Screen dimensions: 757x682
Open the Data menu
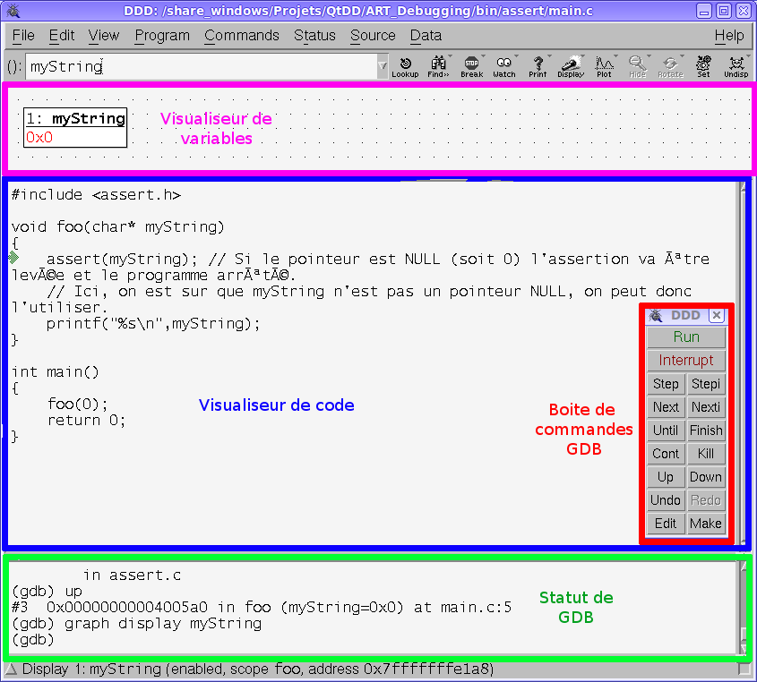click(x=426, y=36)
